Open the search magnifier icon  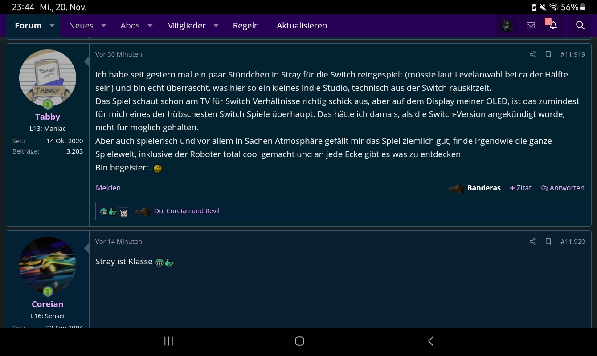(580, 25)
